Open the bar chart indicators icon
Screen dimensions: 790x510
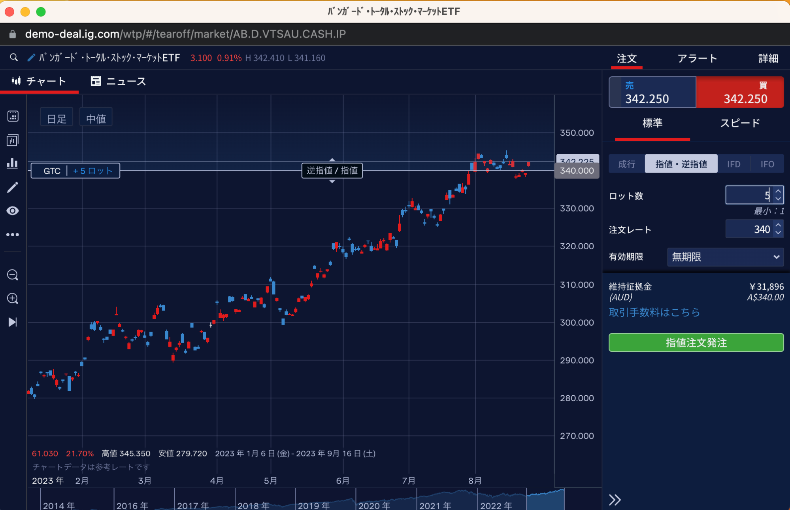coord(13,163)
